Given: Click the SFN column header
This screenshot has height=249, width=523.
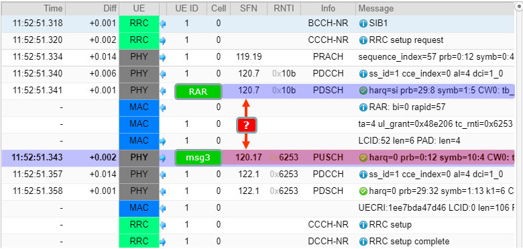Looking at the screenshot, I should coord(249,8).
